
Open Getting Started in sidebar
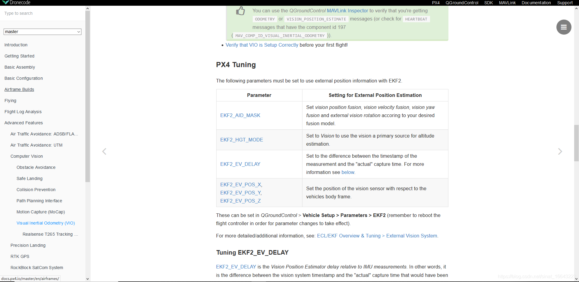[19, 56]
